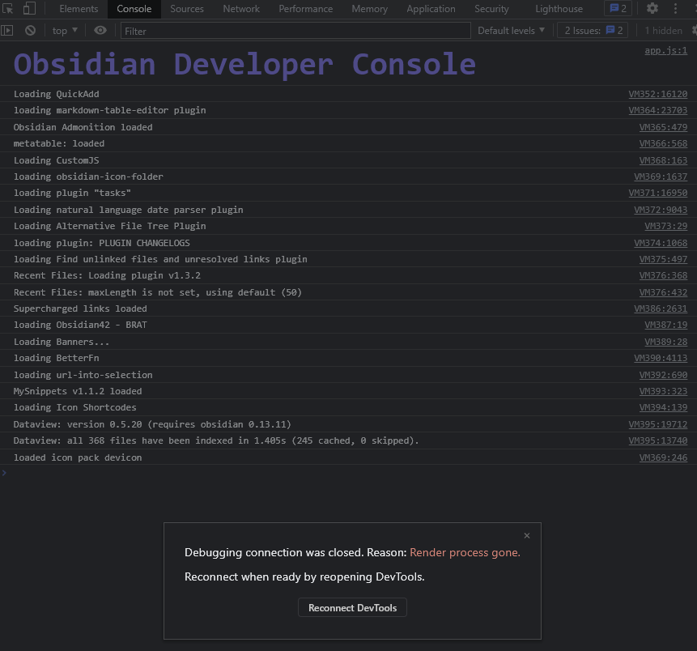Clear the console
Image resolution: width=697 pixels, height=651 pixels.
[x=30, y=30]
